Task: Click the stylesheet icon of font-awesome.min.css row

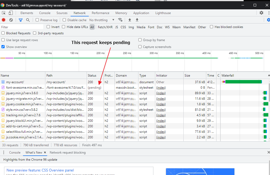Action: click(x=3, y=87)
